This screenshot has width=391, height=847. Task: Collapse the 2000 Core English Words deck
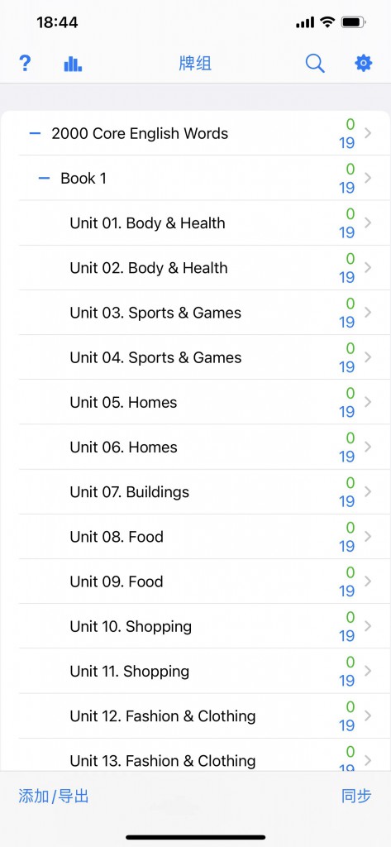(x=35, y=133)
